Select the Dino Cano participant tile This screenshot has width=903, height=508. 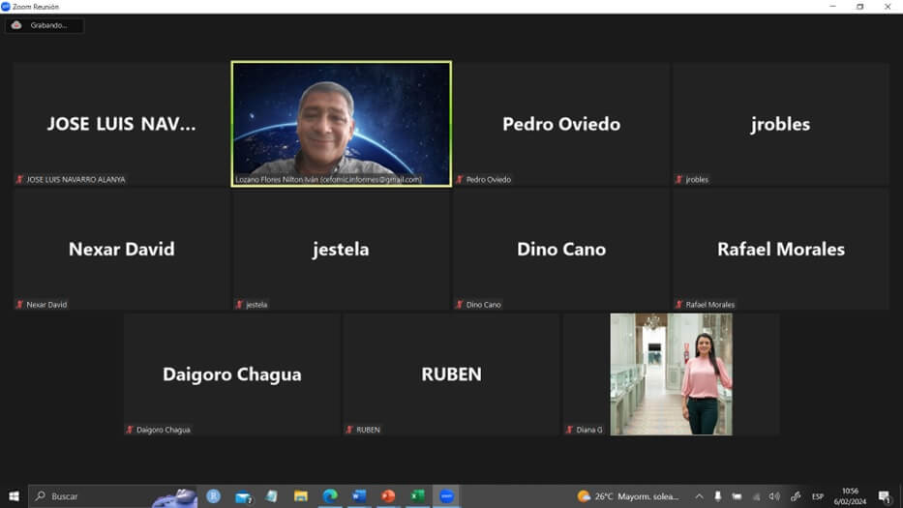pyautogui.click(x=561, y=249)
